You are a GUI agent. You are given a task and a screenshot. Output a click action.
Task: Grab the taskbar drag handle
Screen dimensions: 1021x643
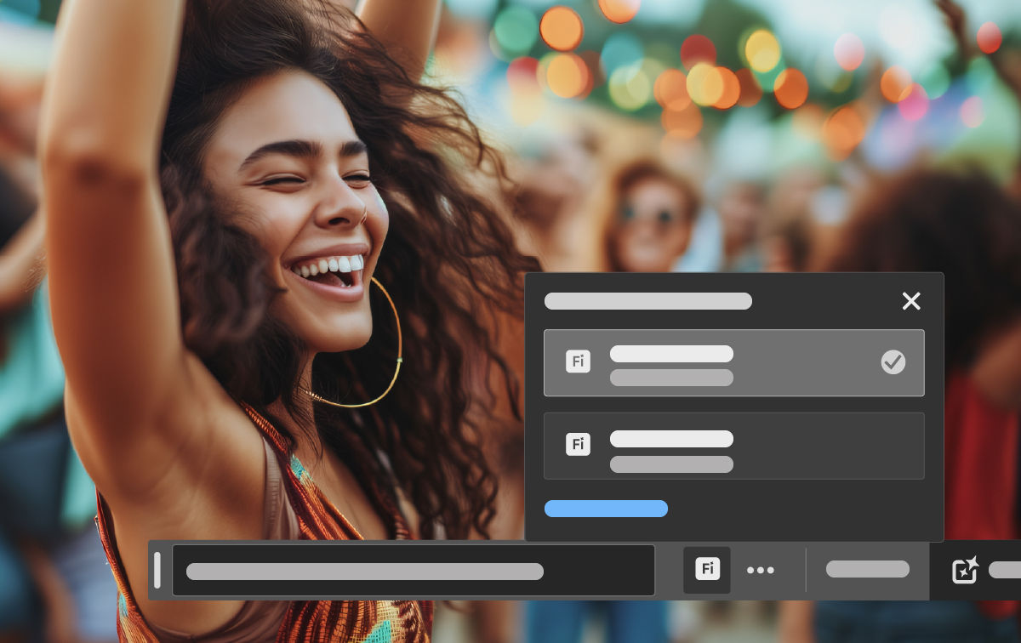(x=157, y=570)
